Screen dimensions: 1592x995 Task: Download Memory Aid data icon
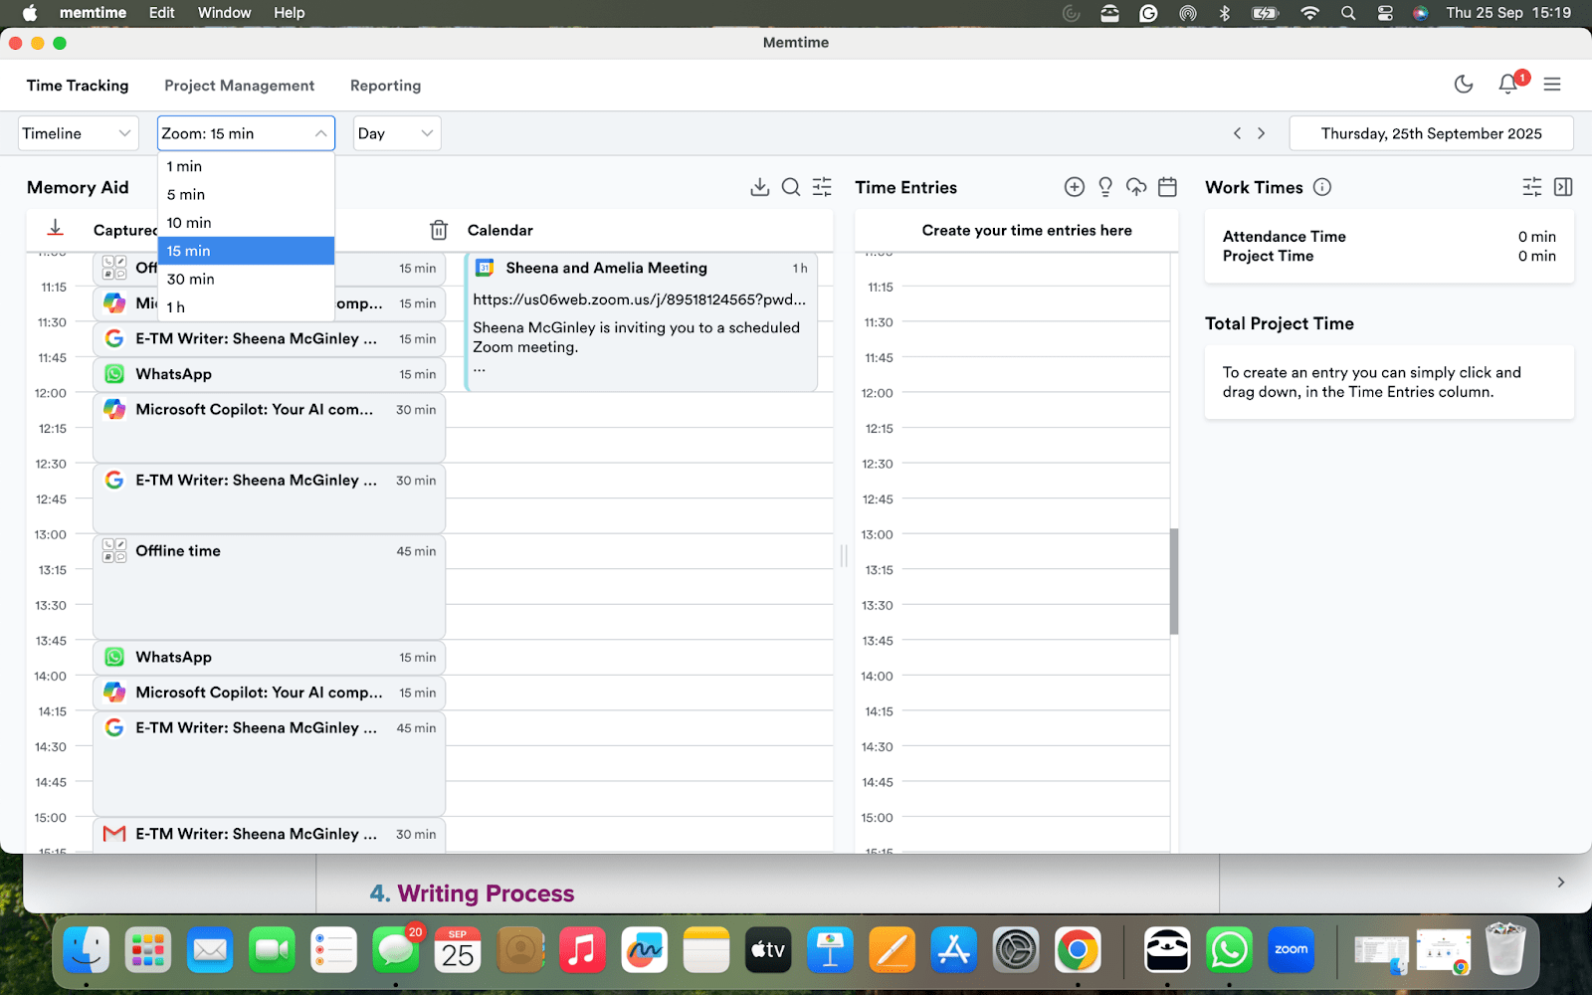pyautogui.click(x=760, y=187)
